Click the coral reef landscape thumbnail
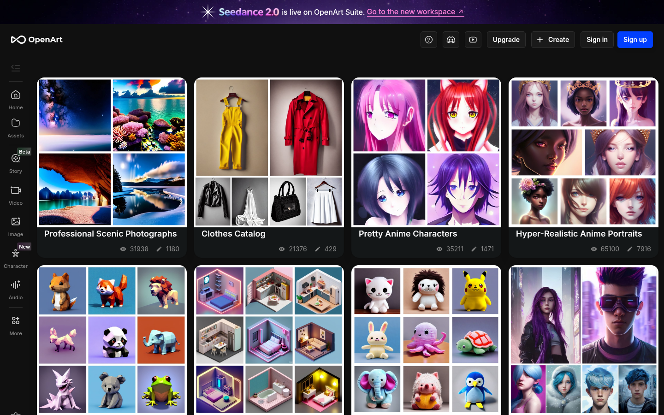 [149, 115]
